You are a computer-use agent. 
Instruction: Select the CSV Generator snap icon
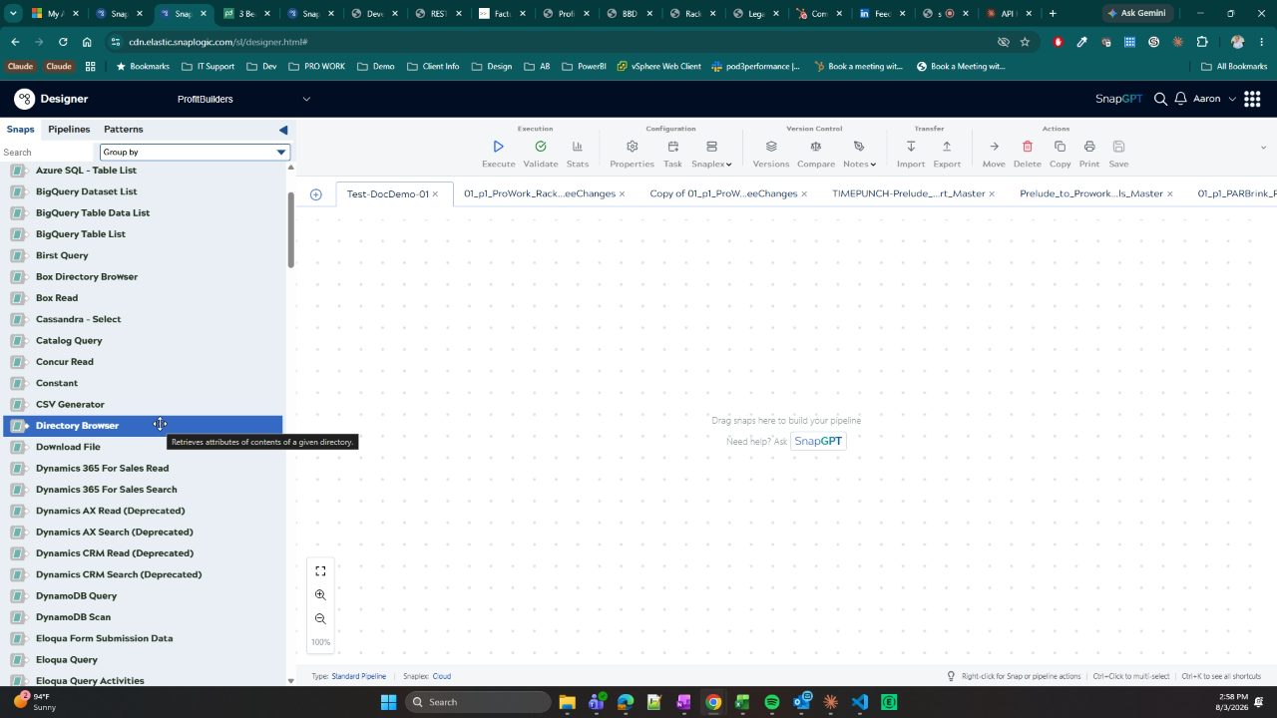(x=18, y=404)
